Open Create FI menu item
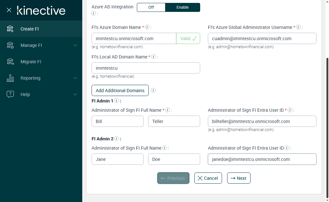This screenshot has height=202, width=329. coord(41,29)
